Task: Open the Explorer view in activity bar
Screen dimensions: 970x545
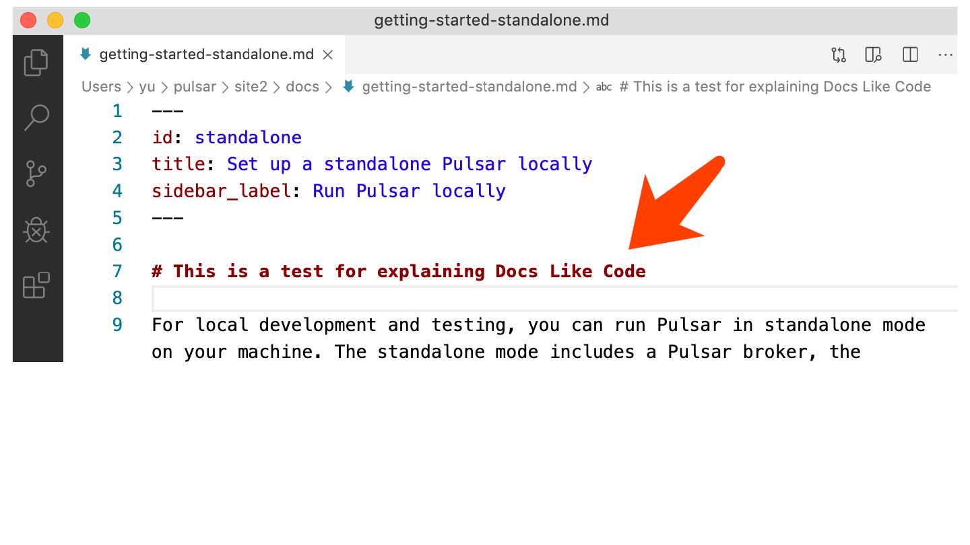Action: click(36, 63)
